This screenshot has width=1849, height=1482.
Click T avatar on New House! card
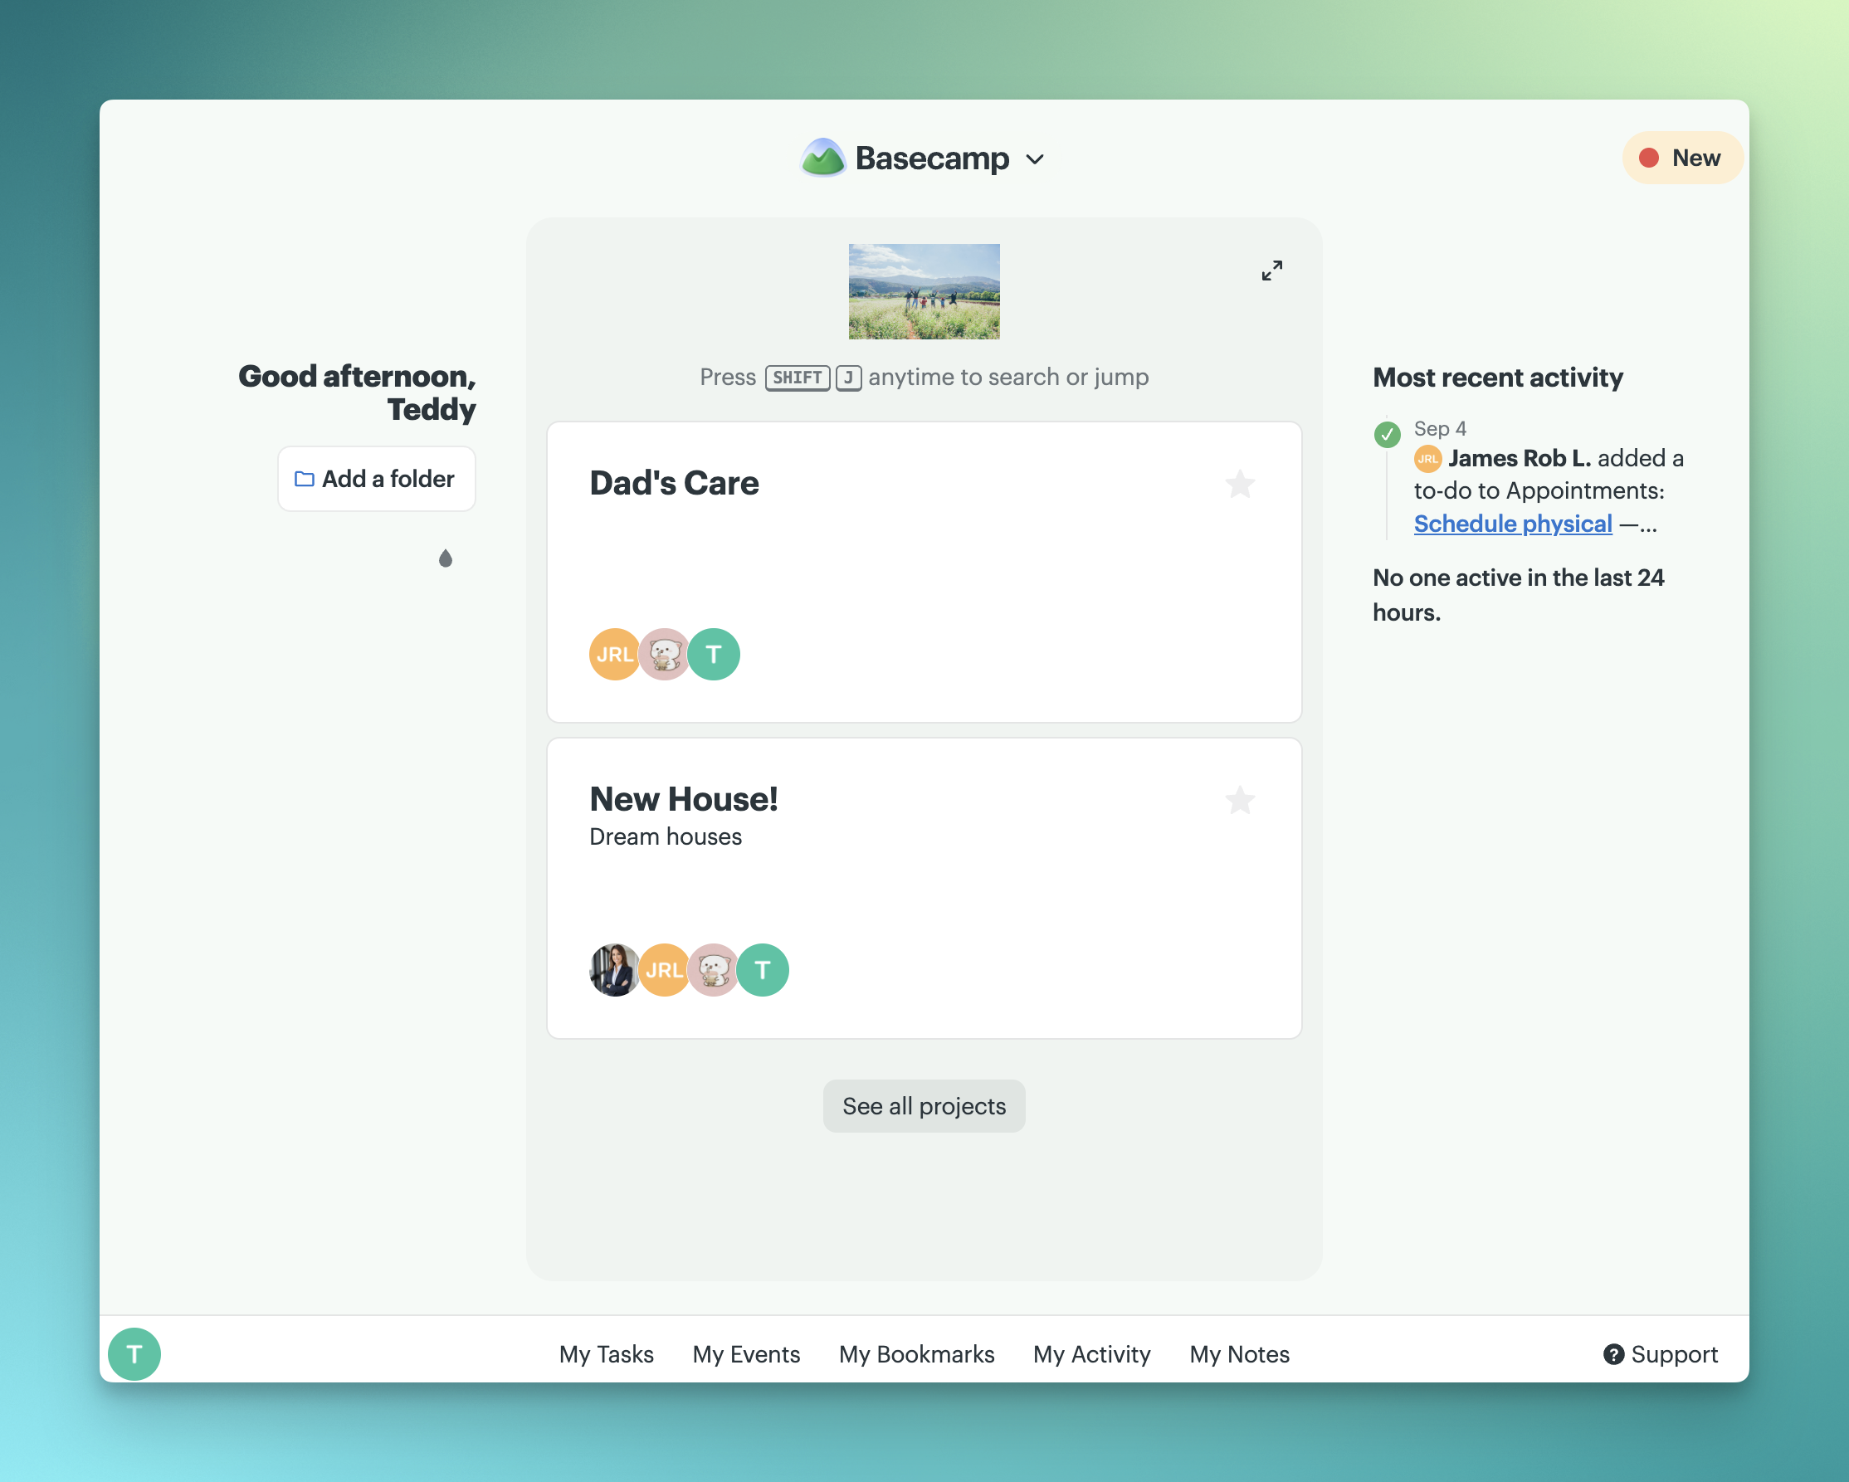coord(763,970)
